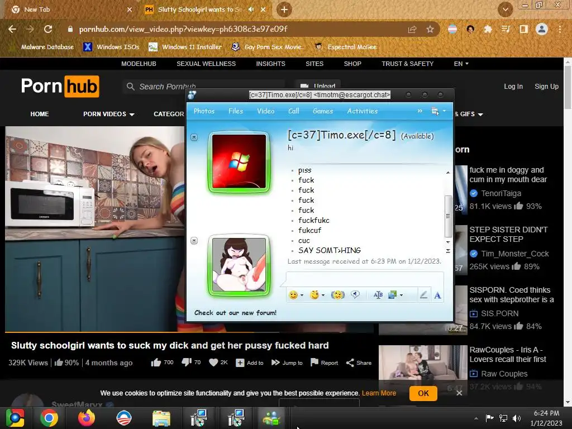Screen dimensions: 572x429
Task: Open the dropdown arrow beside the emoticon picker
Action: coord(302,295)
